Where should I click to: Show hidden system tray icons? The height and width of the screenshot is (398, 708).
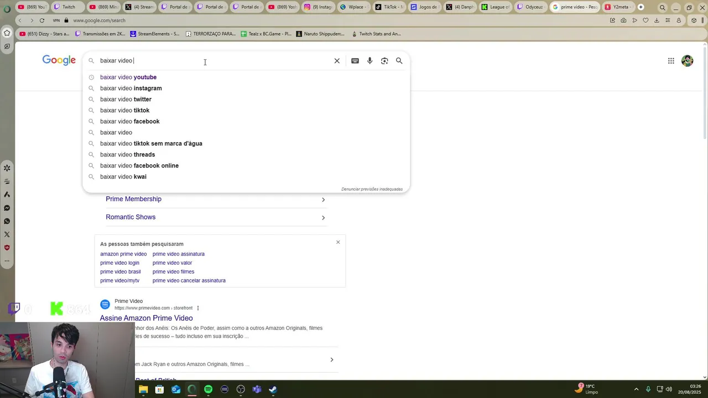click(x=636, y=389)
